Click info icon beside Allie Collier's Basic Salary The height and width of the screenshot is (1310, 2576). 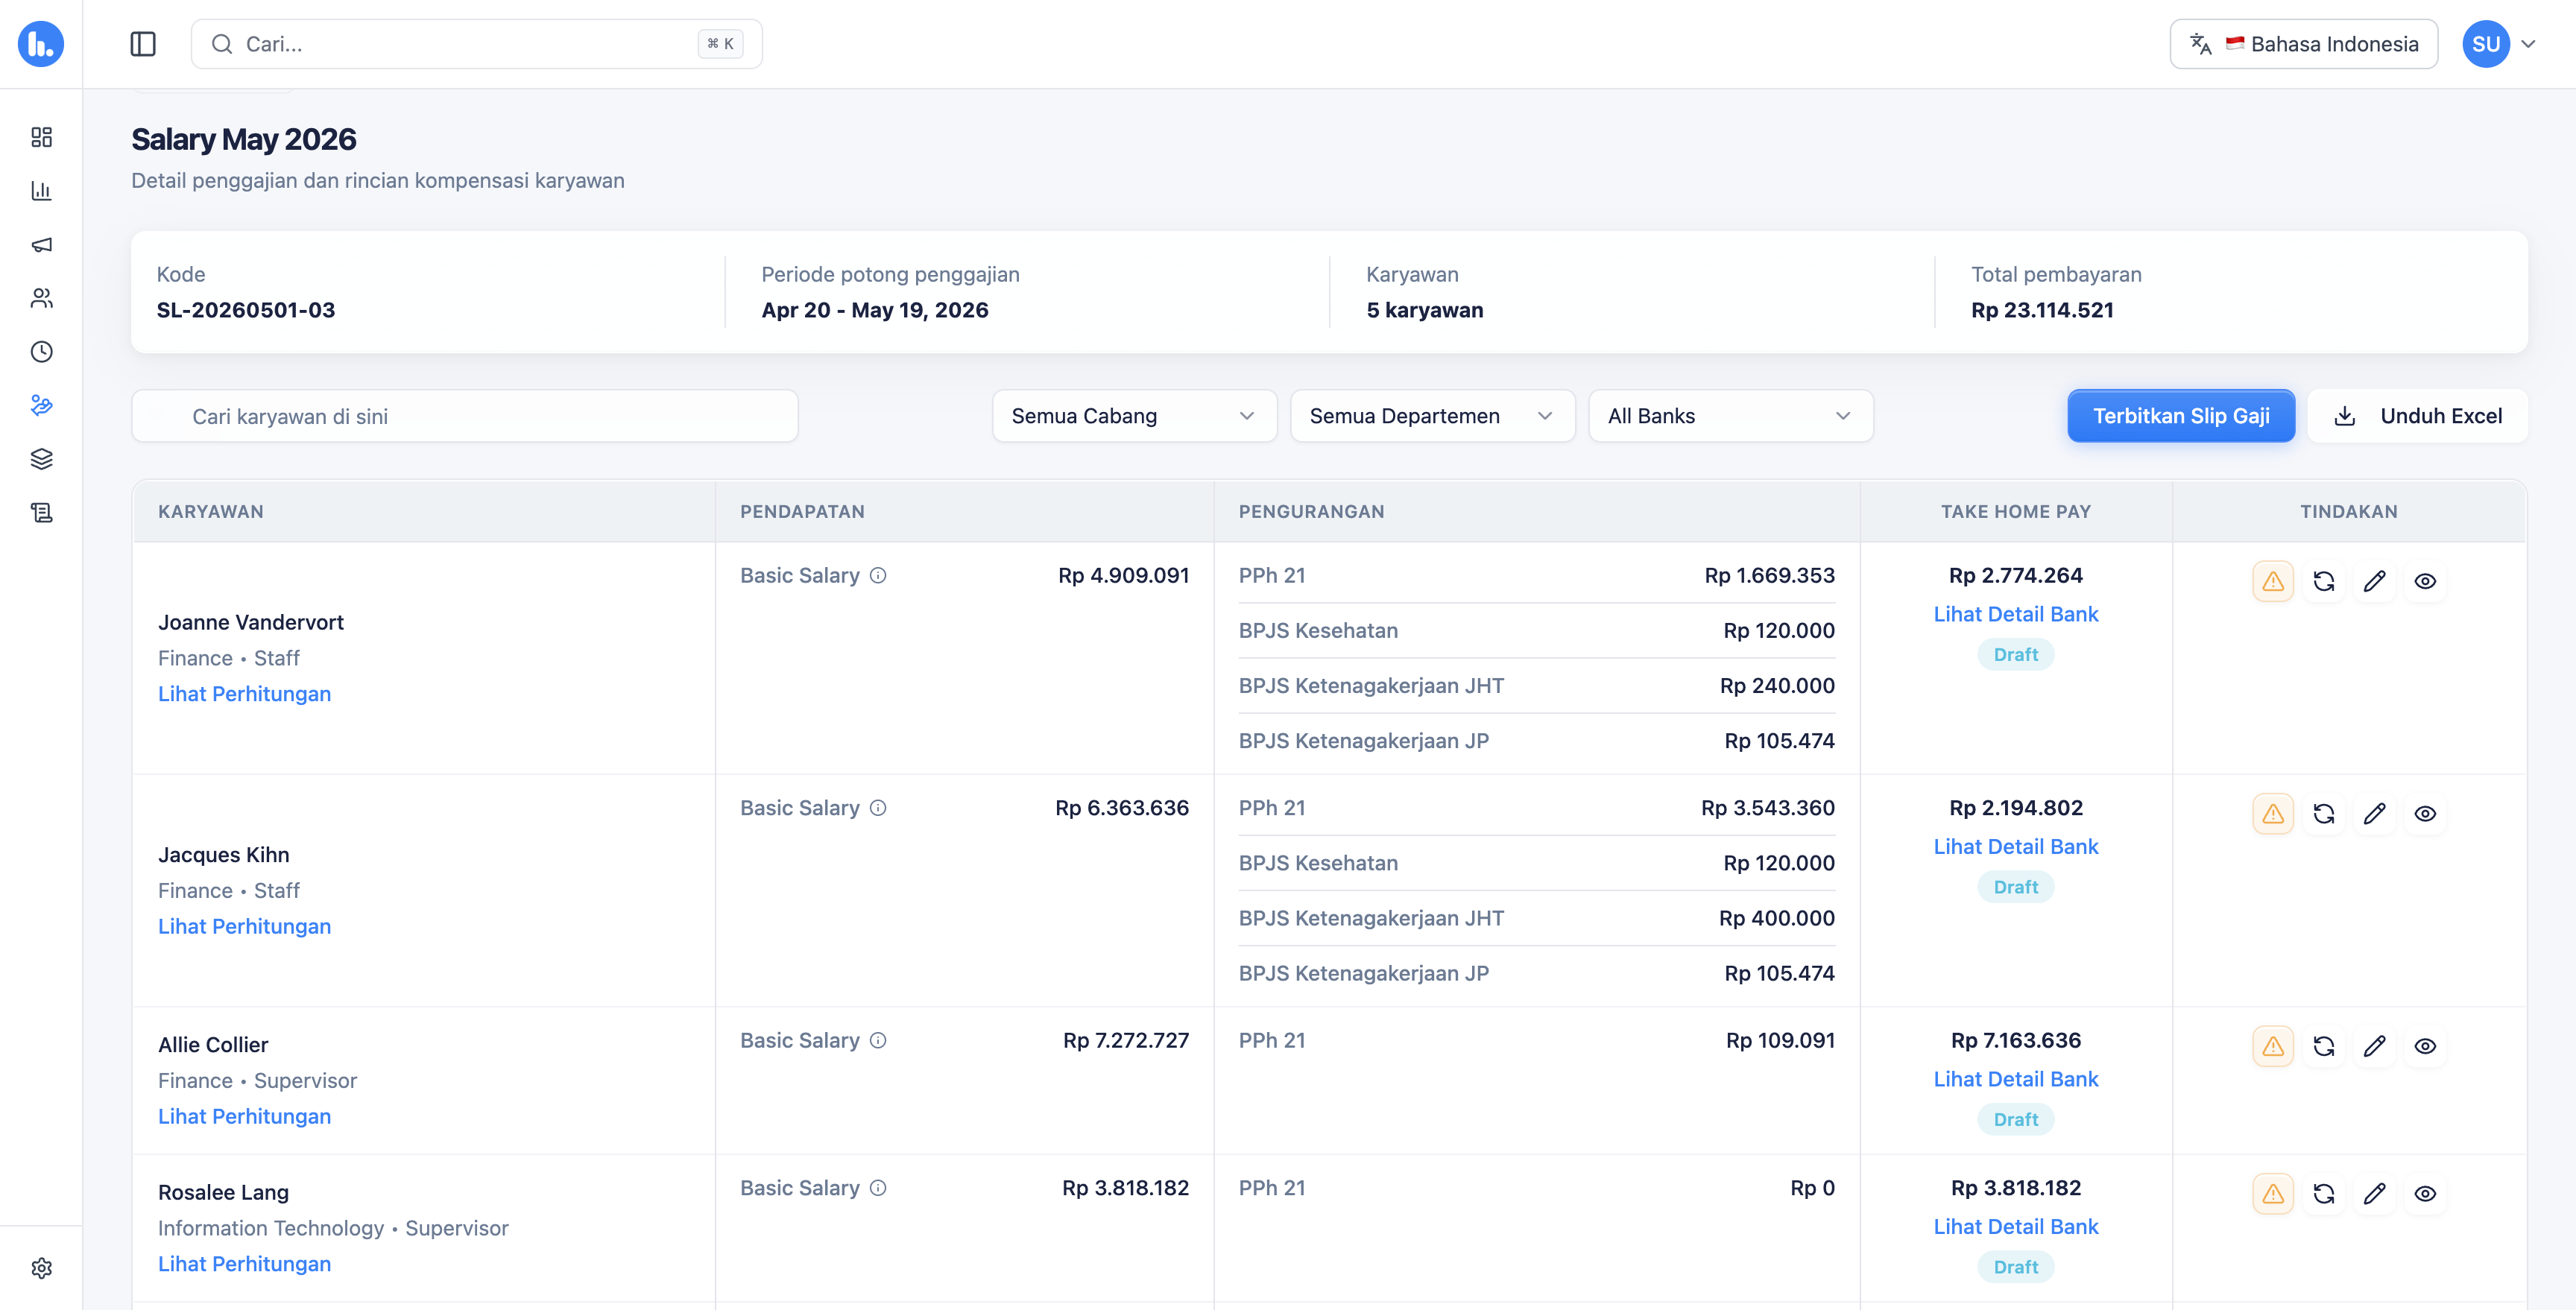(878, 1040)
